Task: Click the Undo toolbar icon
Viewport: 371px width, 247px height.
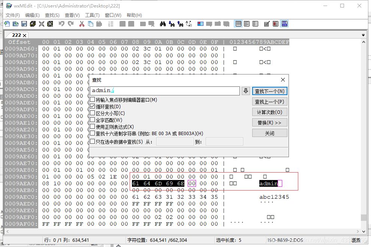Action: [61, 24]
